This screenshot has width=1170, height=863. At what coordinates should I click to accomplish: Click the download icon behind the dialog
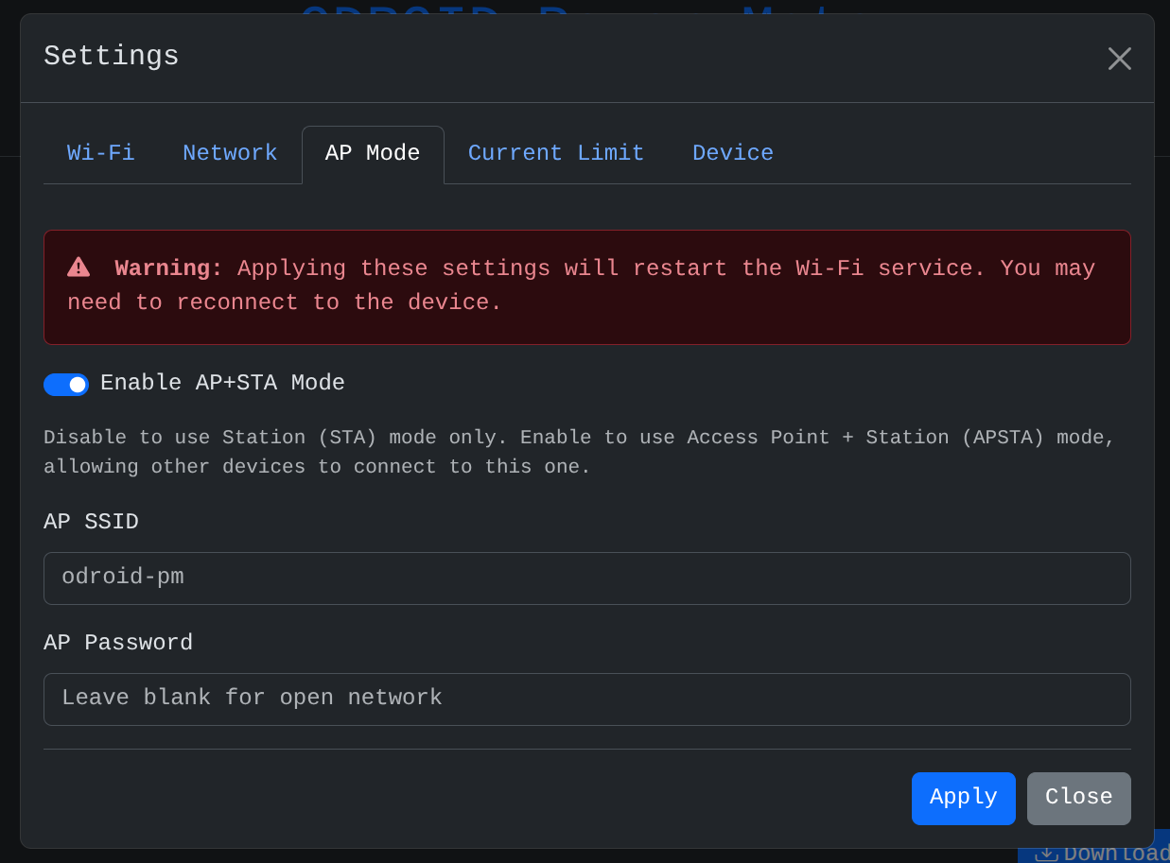click(x=1046, y=854)
